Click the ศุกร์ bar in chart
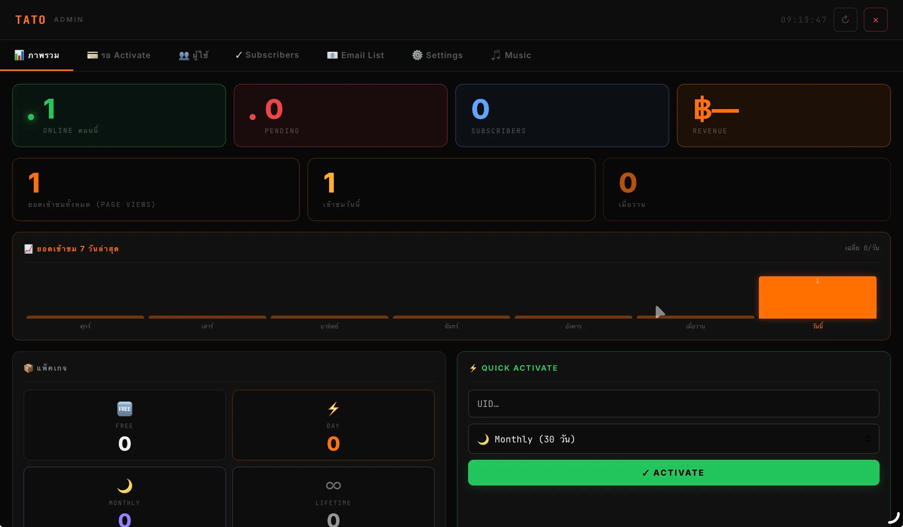This screenshot has width=903, height=527. pos(85,317)
